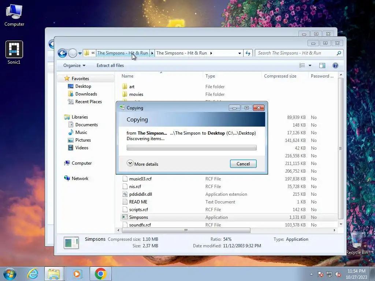375x281 pixels.
Task: Open the More view options arrow
Action: coord(310,65)
